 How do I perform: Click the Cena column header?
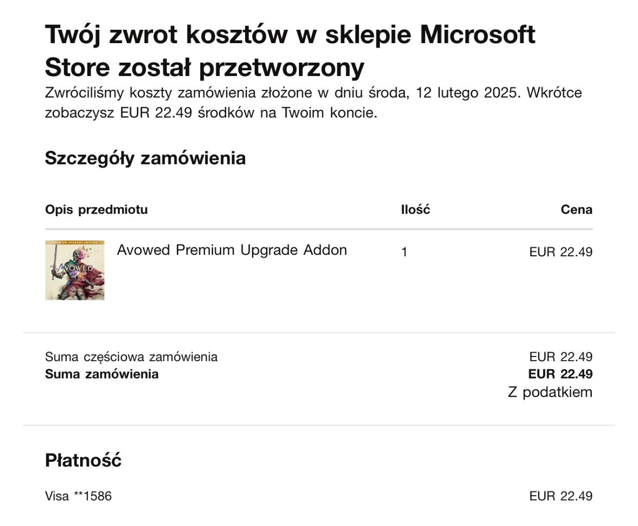tap(576, 210)
